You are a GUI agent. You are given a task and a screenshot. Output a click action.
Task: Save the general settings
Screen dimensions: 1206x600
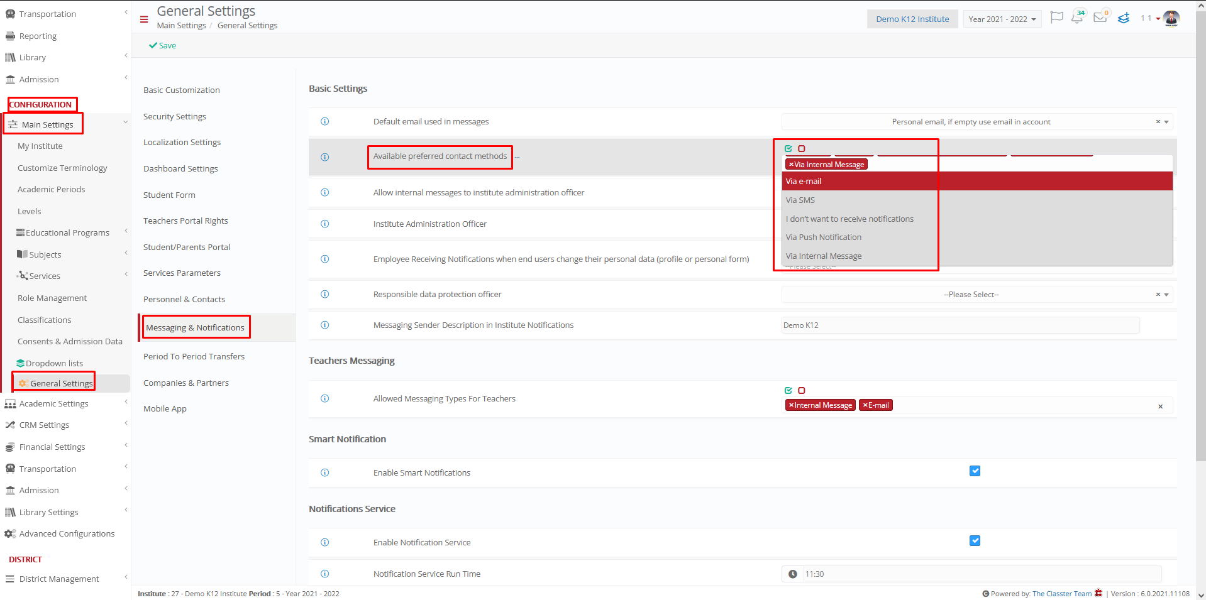(x=163, y=45)
